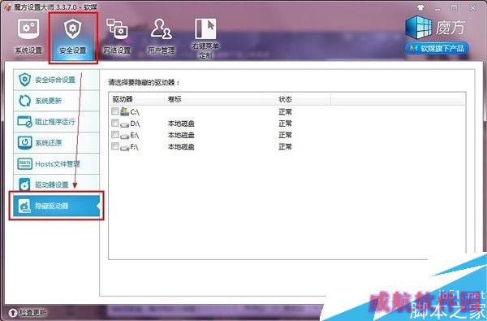This screenshot has height=321, width=487.
Task: Click the app icon in title bar
Action: (7, 7)
